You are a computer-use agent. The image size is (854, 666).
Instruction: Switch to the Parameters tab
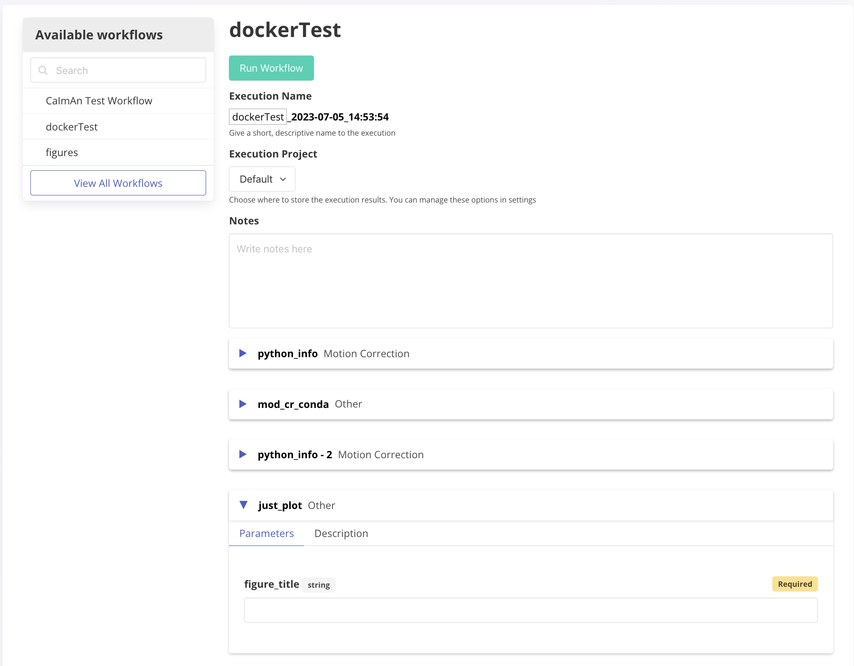pyautogui.click(x=266, y=534)
